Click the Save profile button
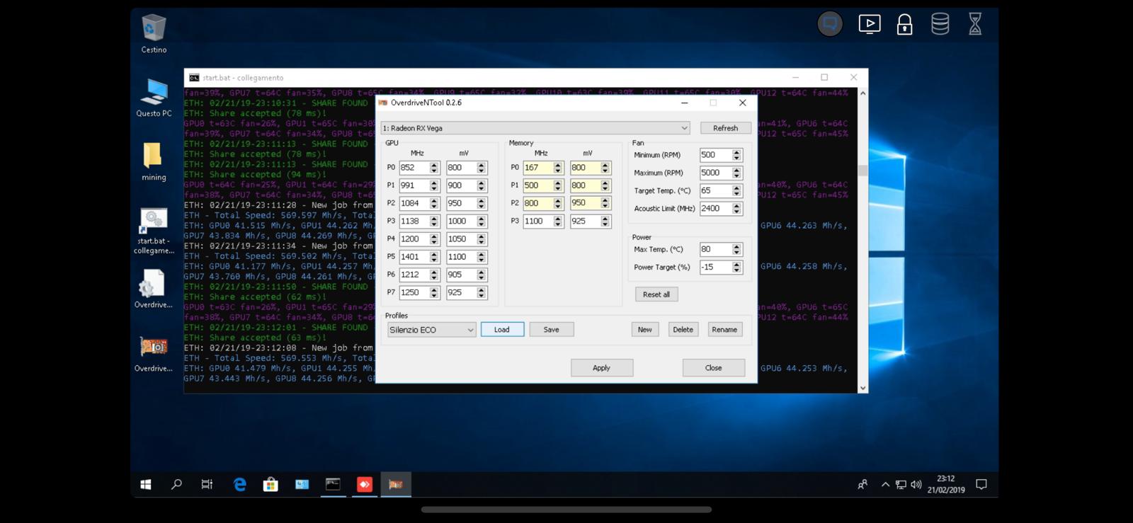The image size is (1133, 523). point(551,330)
